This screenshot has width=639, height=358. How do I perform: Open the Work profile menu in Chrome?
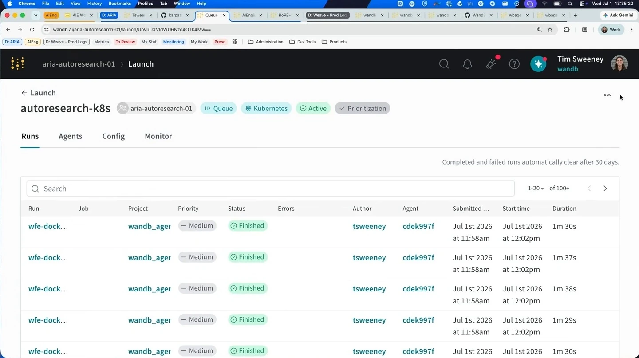[x=611, y=30]
